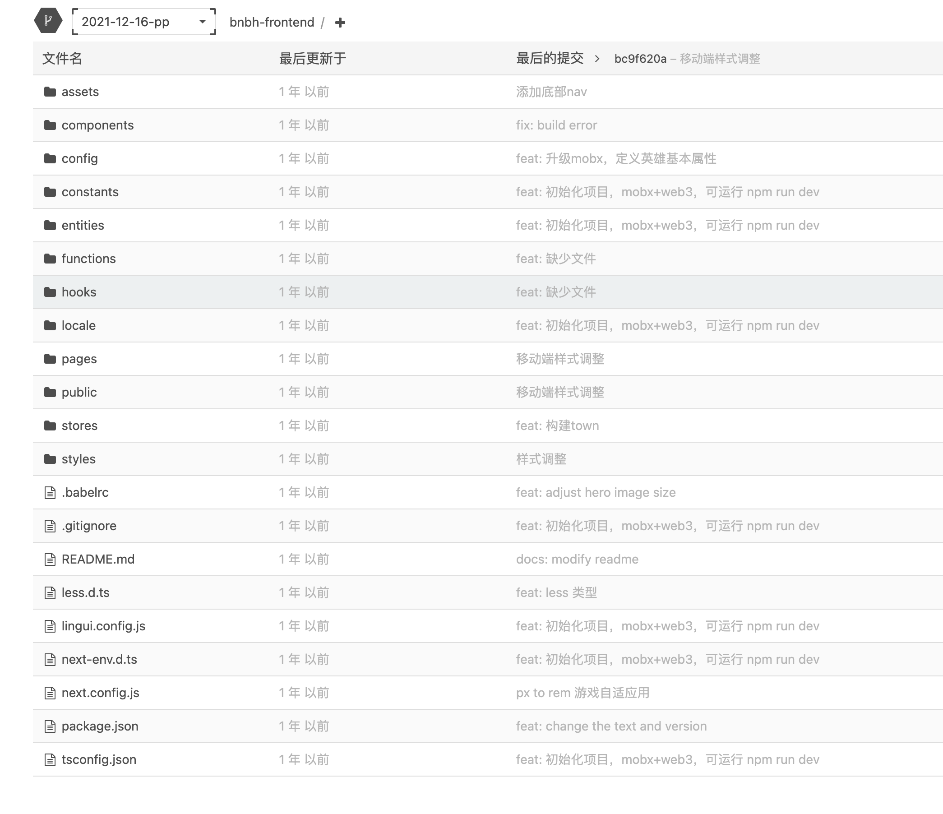The image size is (943, 814).
Task: Open the public folder name
Action: click(x=79, y=393)
